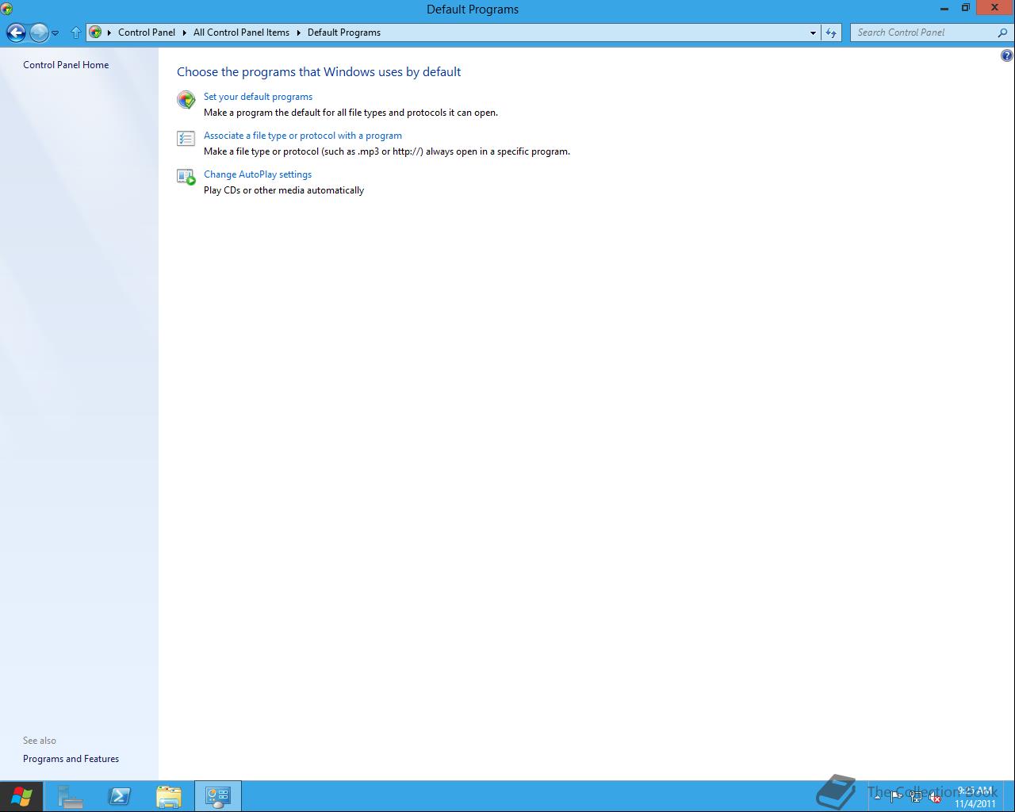Screen dimensions: 1015x812
Task: Click the file type association checklist icon
Action: (x=186, y=139)
